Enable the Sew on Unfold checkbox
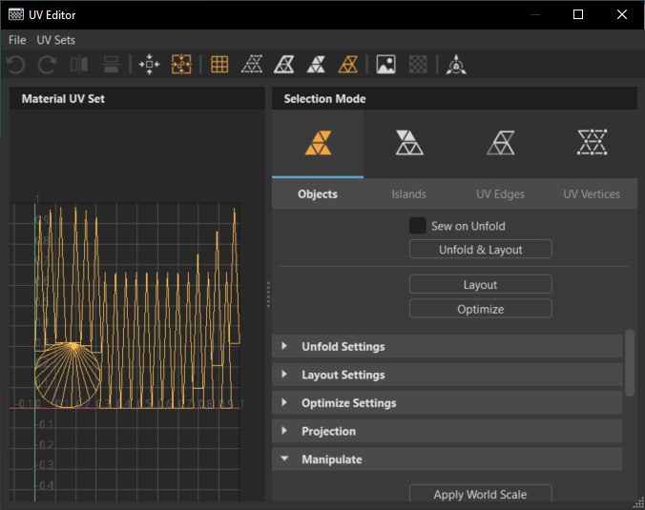Image resolution: width=645 pixels, height=510 pixels. (x=418, y=226)
